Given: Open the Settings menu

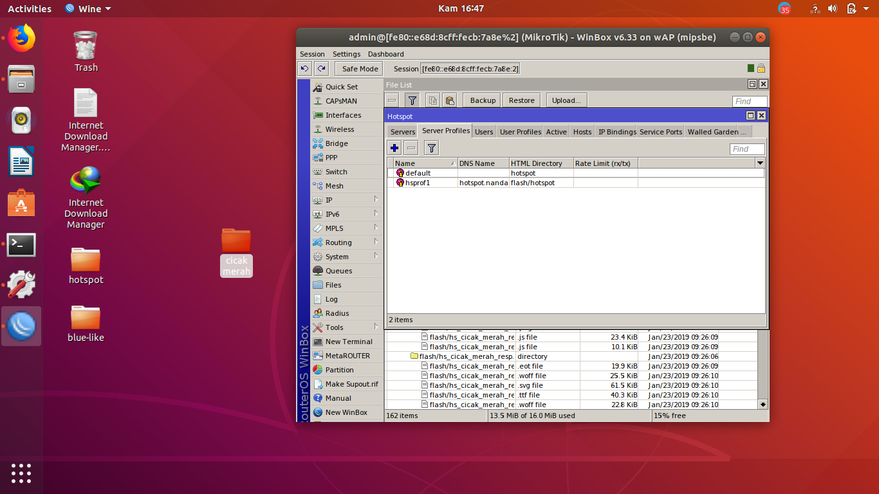Looking at the screenshot, I should (346, 54).
